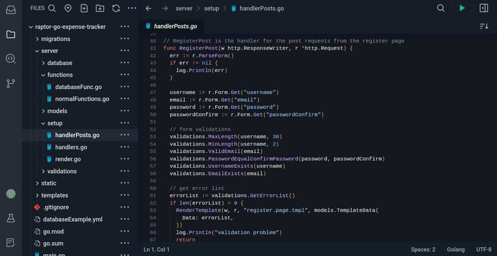497x256 pixels.
Task: Open options for databaseFunc.go
Action: tap(125, 87)
